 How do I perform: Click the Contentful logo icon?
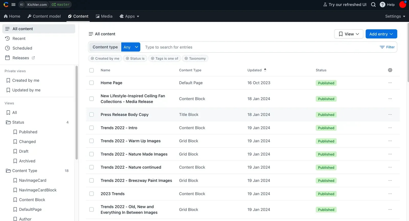pos(6,5)
